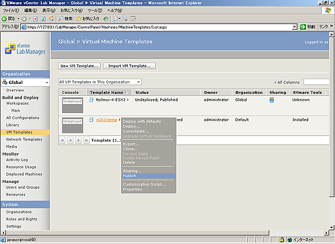The height and width of the screenshot is (244, 335).
Task: Click the New VM Template... button
Action: [x=79, y=65]
